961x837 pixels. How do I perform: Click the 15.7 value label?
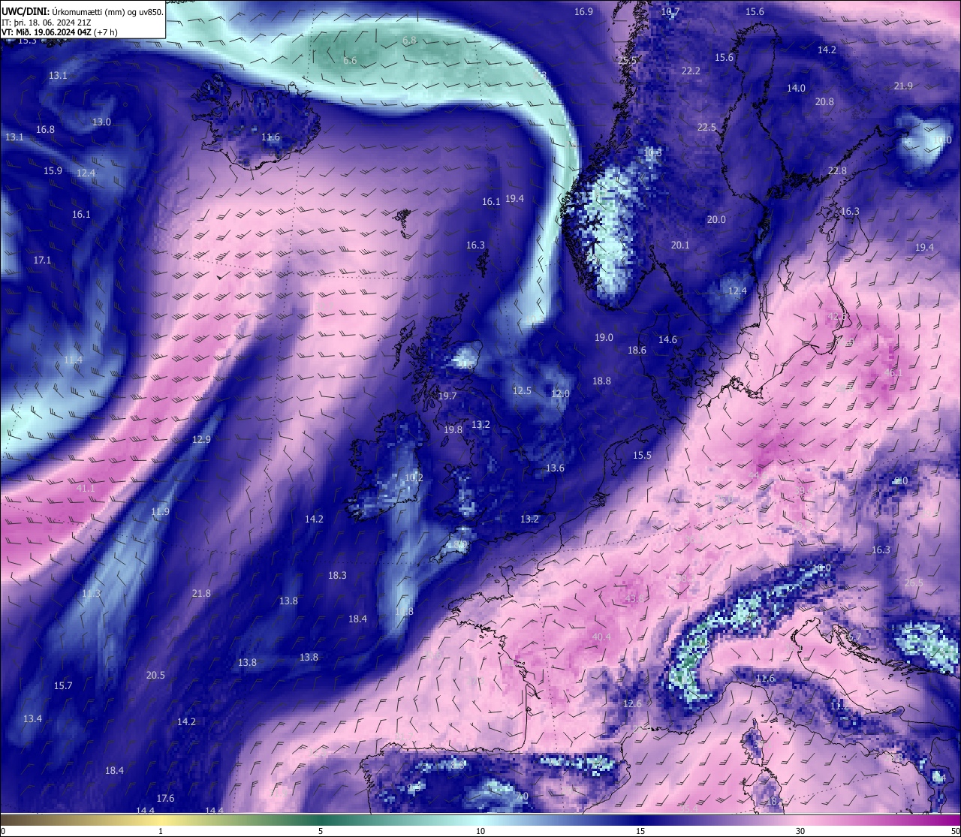click(x=63, y=685)
